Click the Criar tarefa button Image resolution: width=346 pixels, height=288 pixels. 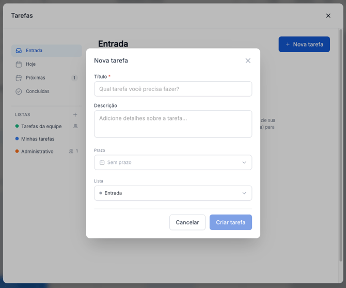230,222
